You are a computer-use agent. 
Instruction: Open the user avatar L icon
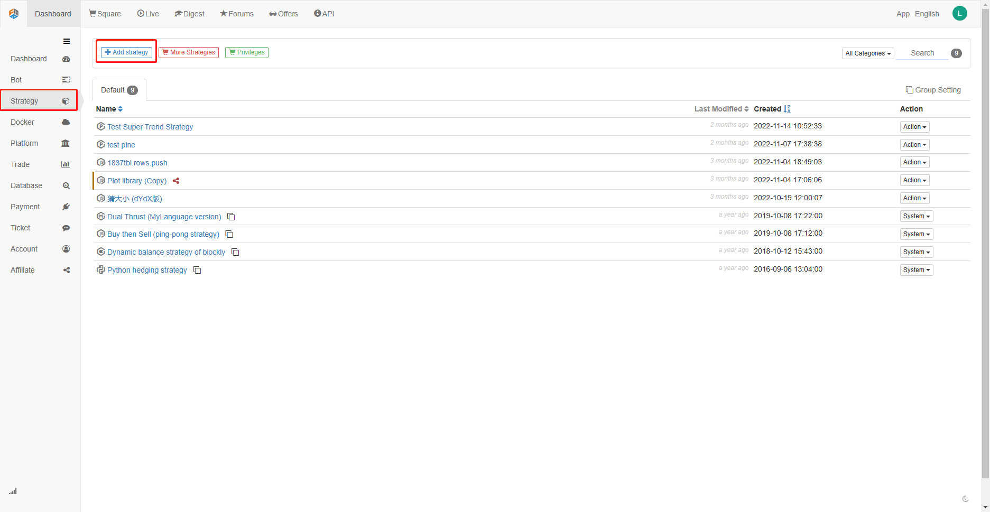(x=959, y=14)
